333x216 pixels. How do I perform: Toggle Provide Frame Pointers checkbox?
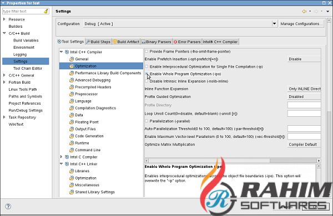click(147, 52)
